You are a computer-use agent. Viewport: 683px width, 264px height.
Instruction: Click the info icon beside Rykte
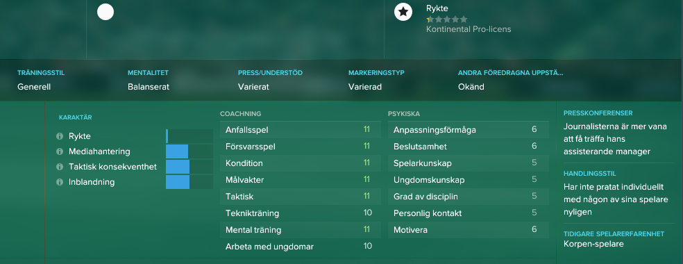(x=60, y=136)
